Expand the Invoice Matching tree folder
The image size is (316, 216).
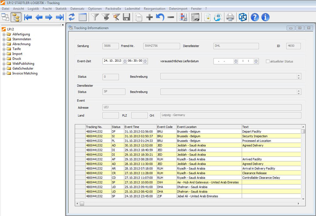click(4, 74)
